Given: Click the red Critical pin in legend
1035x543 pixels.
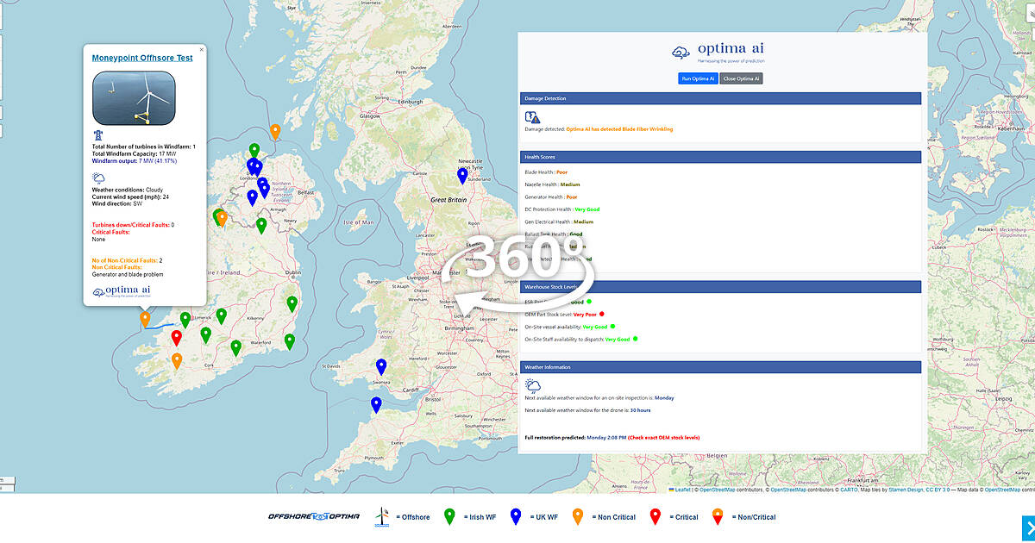Looking at the screenshot, I should tap(655, 516).
